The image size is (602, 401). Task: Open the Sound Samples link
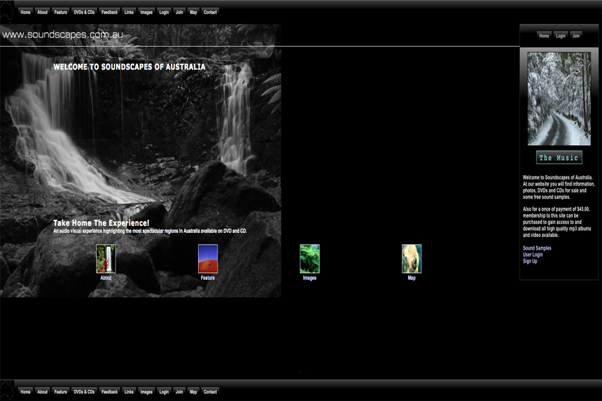pos(537,248)
